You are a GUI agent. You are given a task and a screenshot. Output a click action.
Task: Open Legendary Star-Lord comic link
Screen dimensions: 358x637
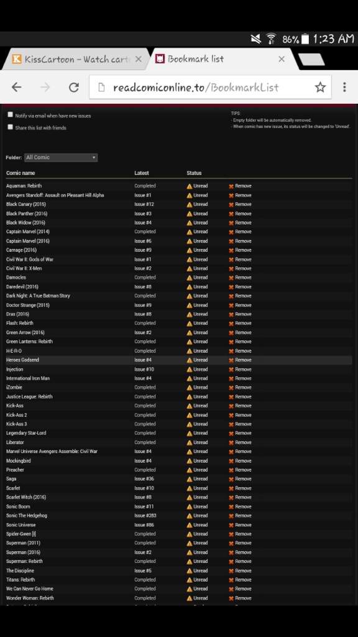(26, 433)
